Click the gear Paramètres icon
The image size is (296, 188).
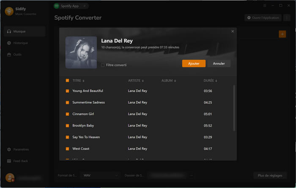coord(9,149)
